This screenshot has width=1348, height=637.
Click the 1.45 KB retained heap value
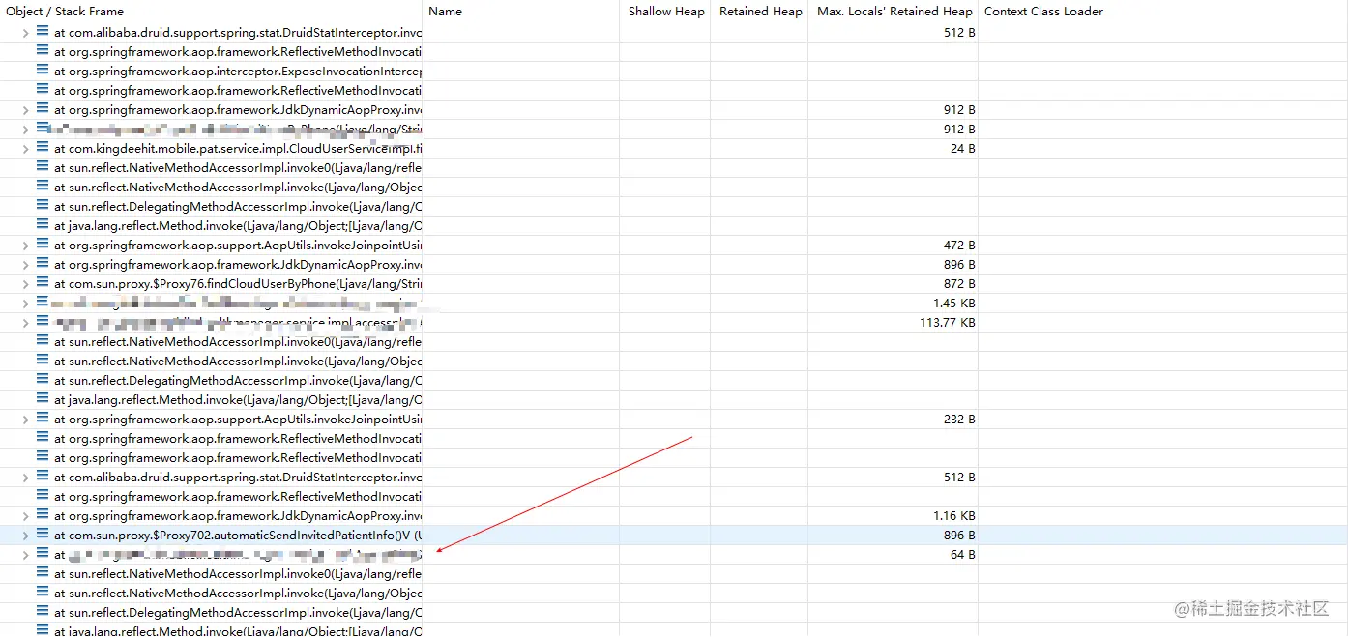[x=954, y=303]
